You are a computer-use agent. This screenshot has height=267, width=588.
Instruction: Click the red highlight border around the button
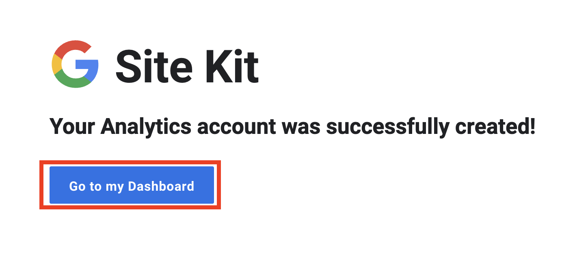click(x=130, y=162)
